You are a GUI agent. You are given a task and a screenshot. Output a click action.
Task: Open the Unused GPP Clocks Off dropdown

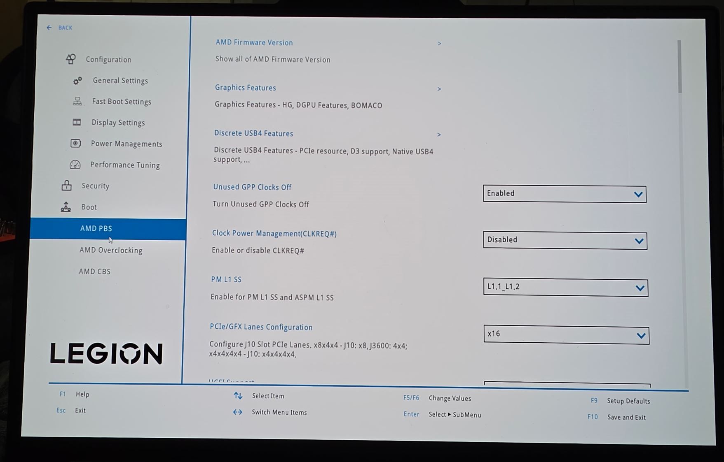[x=565, y=194]
